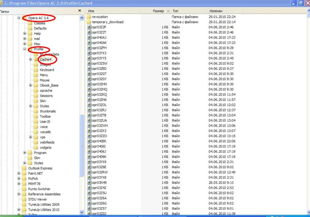The height and width of the screenshot is (217, 310).
Task: Click the folder tree scroll down arrow
Action: (82, 212)
